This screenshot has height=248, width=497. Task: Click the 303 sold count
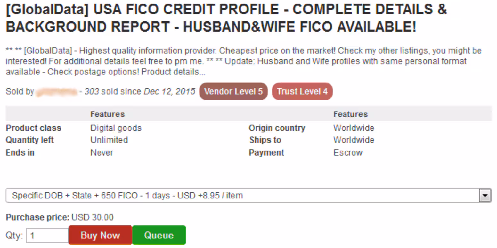click(x=92, y=91)
